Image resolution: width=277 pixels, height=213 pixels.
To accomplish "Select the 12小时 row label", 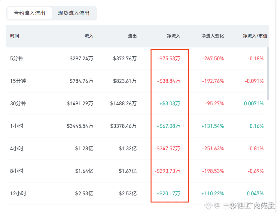I will [x=18, y=193].
